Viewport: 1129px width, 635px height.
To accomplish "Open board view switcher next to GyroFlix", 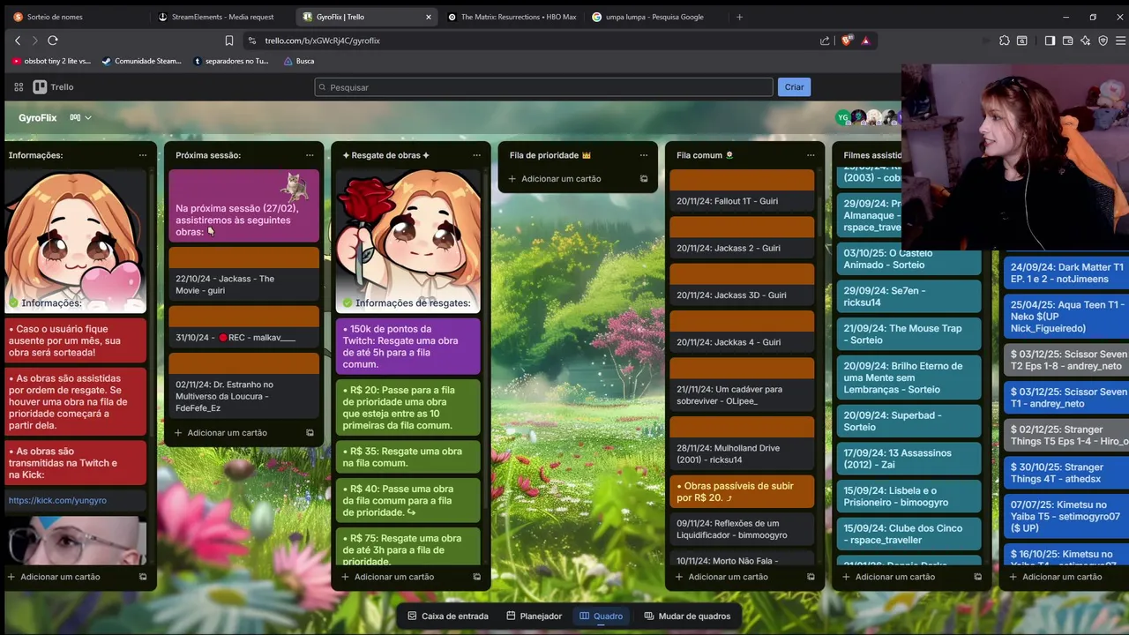I will [x=81, y=117].
